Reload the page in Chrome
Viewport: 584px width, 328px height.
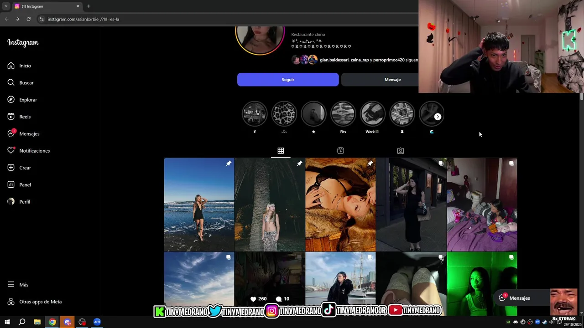point(28,19)
